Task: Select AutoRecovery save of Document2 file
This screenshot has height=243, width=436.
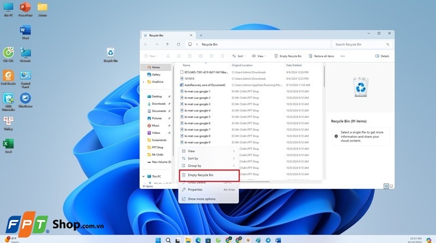Action: [205, 85]
